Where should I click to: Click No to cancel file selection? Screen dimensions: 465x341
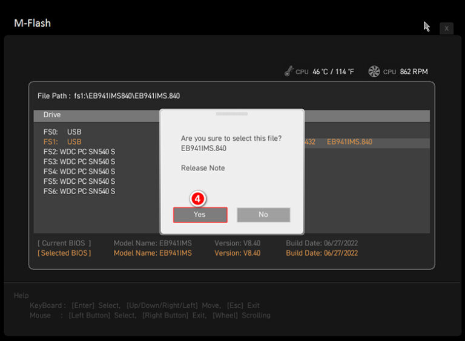click(x=263, y=215)
